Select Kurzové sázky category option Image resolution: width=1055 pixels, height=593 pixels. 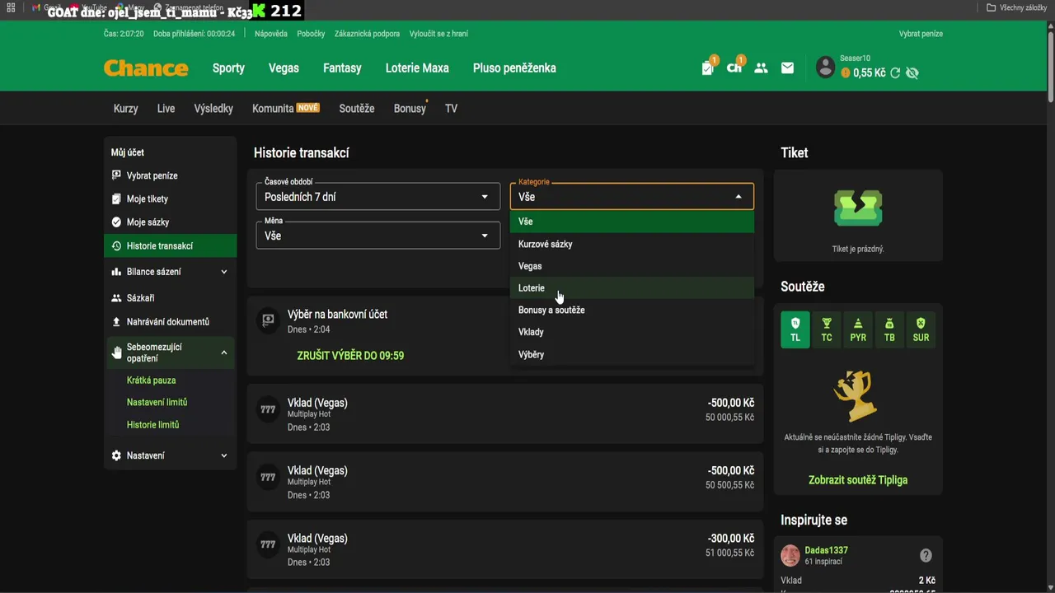coord(632,244)
